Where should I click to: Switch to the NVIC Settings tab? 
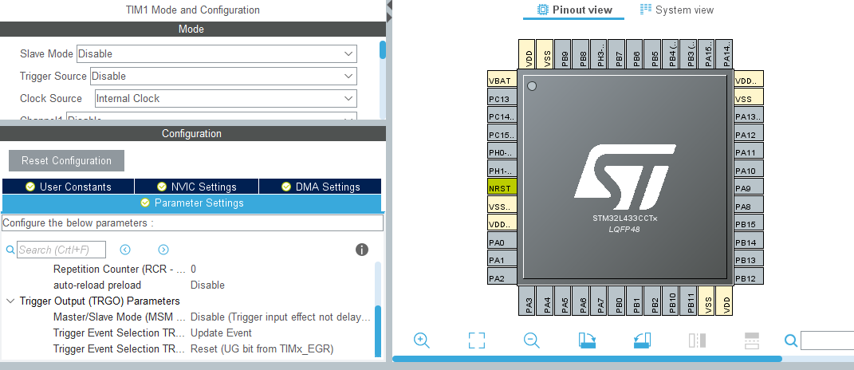point(197,187)
